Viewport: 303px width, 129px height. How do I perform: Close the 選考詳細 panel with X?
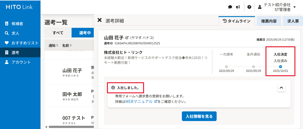tap(100, 20)
